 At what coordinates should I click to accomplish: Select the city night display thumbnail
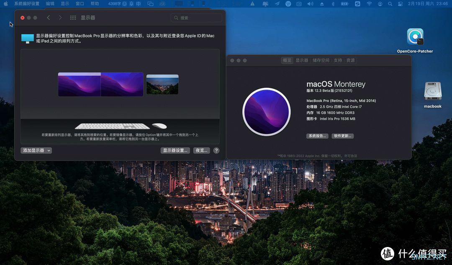pyautogui.click(x=162, y=85)
